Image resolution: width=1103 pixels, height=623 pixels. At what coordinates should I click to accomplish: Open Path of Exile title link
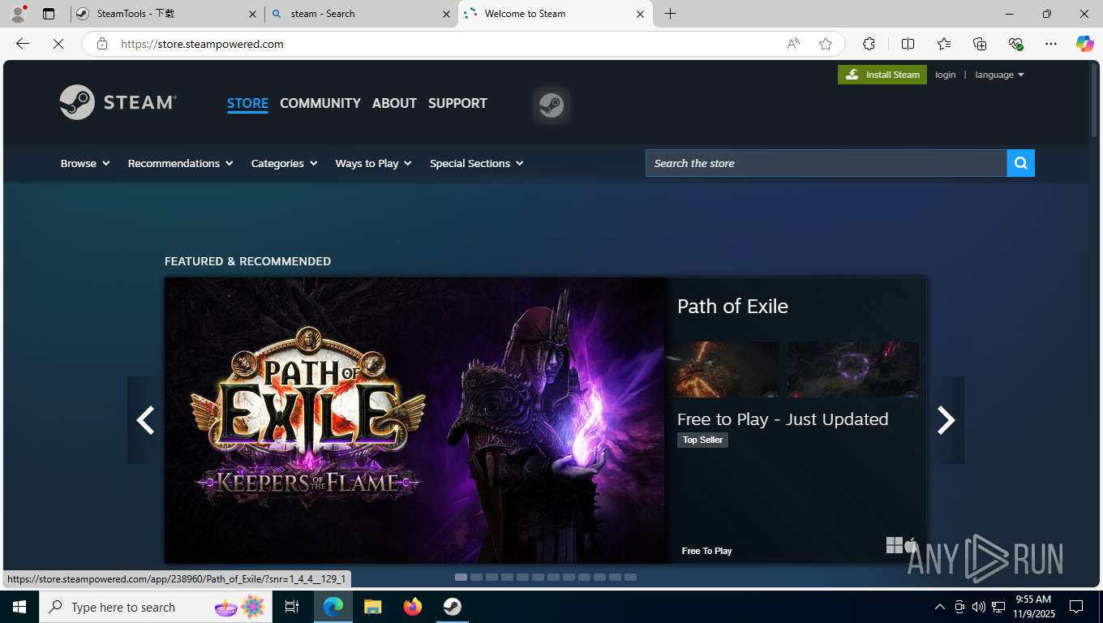(732, 306)
